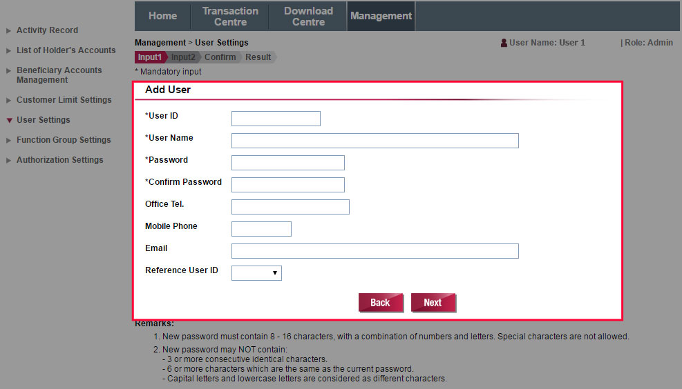Open Customer Limit Settings
The width and height of the screenshot is (682, 389).
pos(64,100)
